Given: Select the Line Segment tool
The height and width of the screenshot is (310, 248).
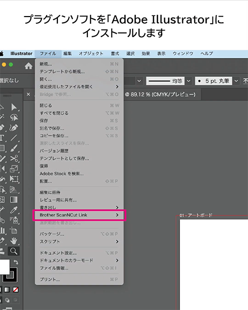Looking at the screenshot, I should (x=14, y=138).
